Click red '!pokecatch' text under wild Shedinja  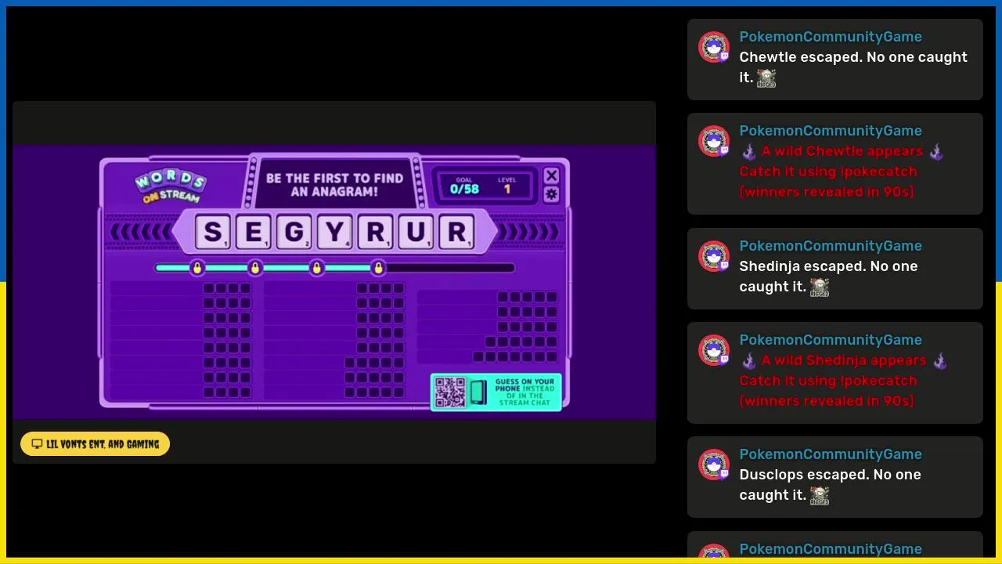pos(877,381)
